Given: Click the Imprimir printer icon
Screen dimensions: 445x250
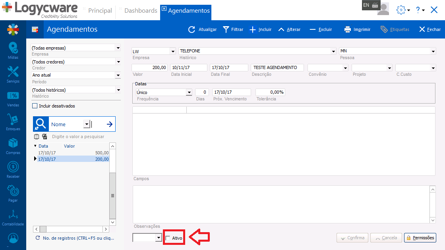Looking at the screenshot, I should [348, 29].
